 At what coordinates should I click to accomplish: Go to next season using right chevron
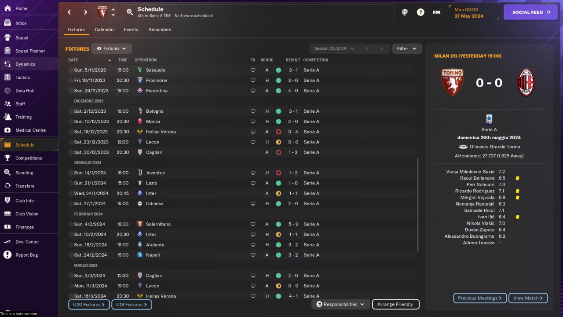pos(382,48)
